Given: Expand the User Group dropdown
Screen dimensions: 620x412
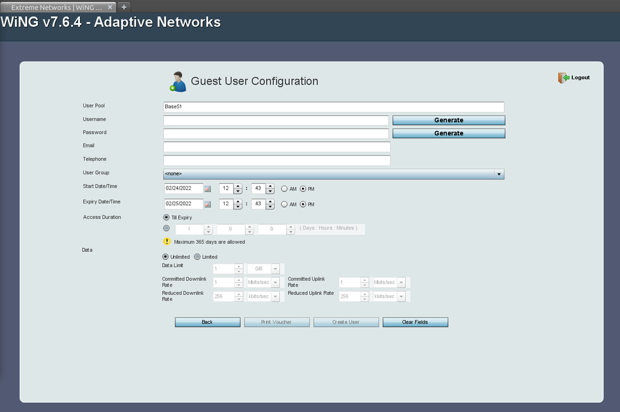Looking at the screenshot, I should click(499, 174).
